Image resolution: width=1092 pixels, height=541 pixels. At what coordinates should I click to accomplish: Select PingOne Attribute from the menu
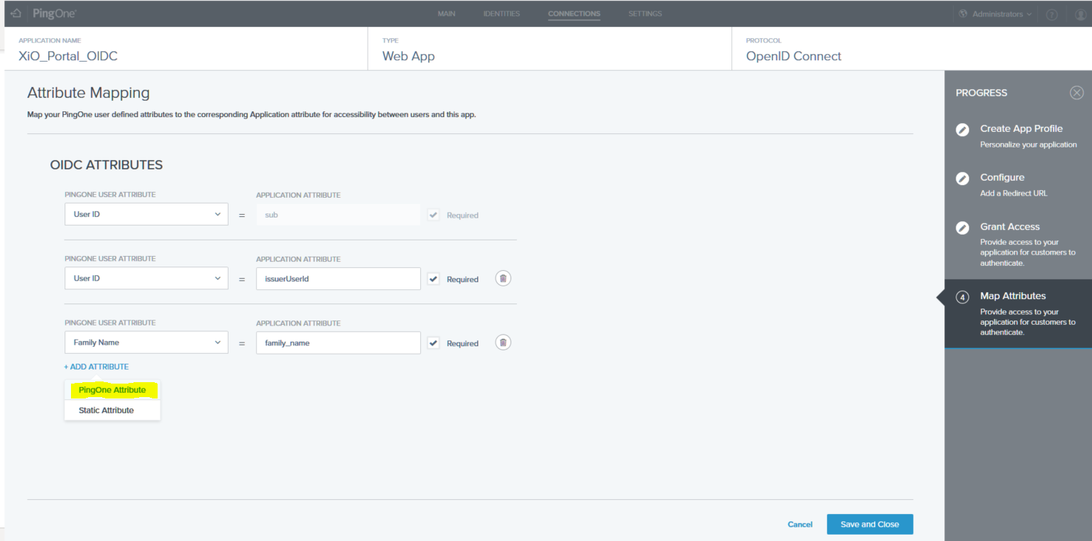click(112, 389)
